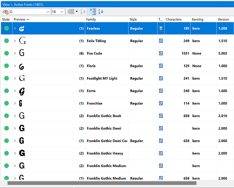
Task: Click the OpenType icon for Franklin Gothic Demi Cond
Action: pos(161,141)
